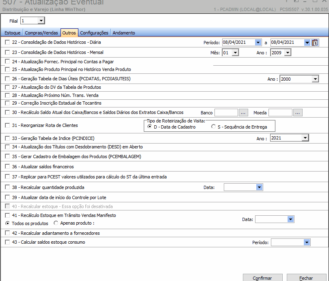The image size is (329, 281).
Task: Open the Andamento tab
Action: (124, 33)
